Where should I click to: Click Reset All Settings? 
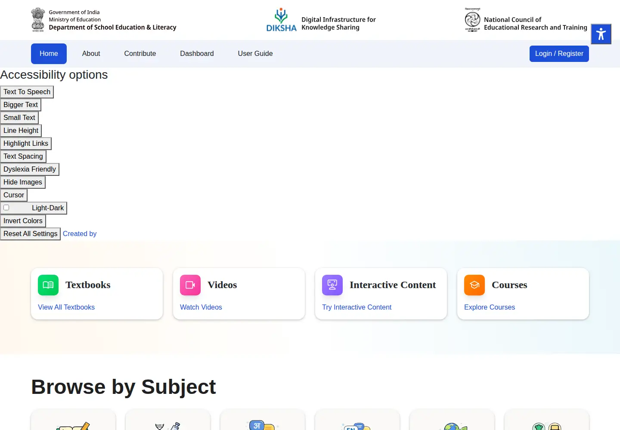[31, 234]
